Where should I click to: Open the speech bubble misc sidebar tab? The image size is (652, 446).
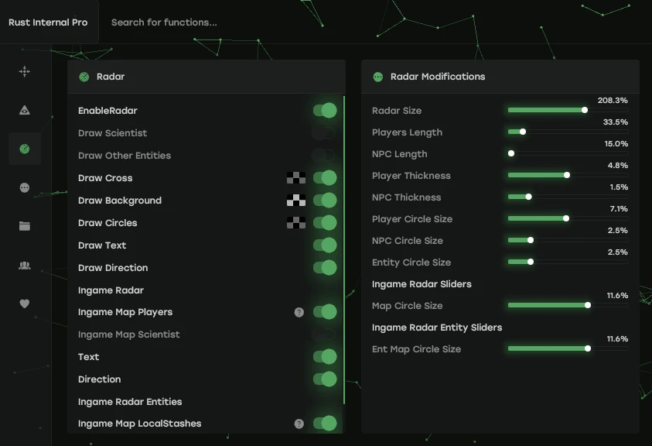25,188
